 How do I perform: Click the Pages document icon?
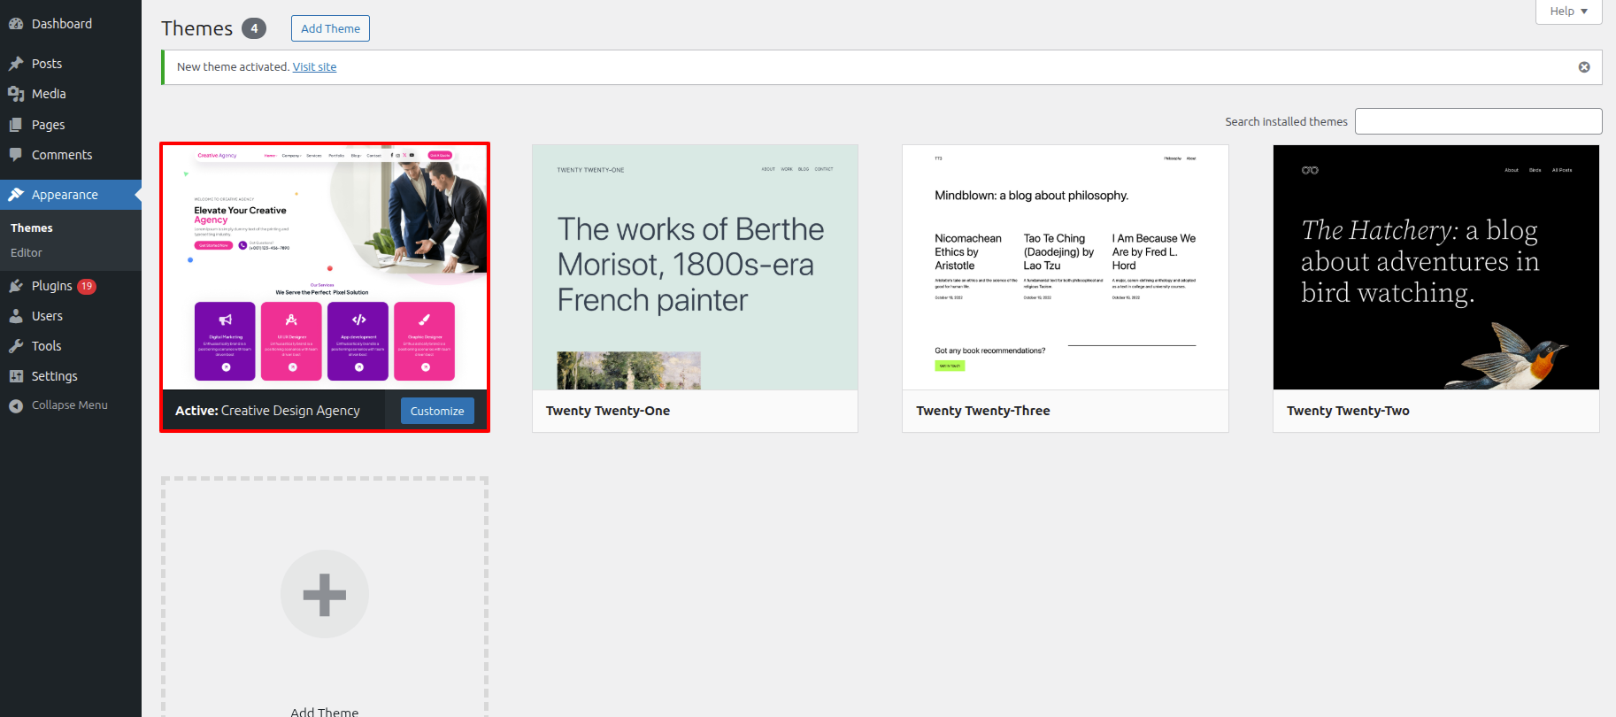click(16, 125)
